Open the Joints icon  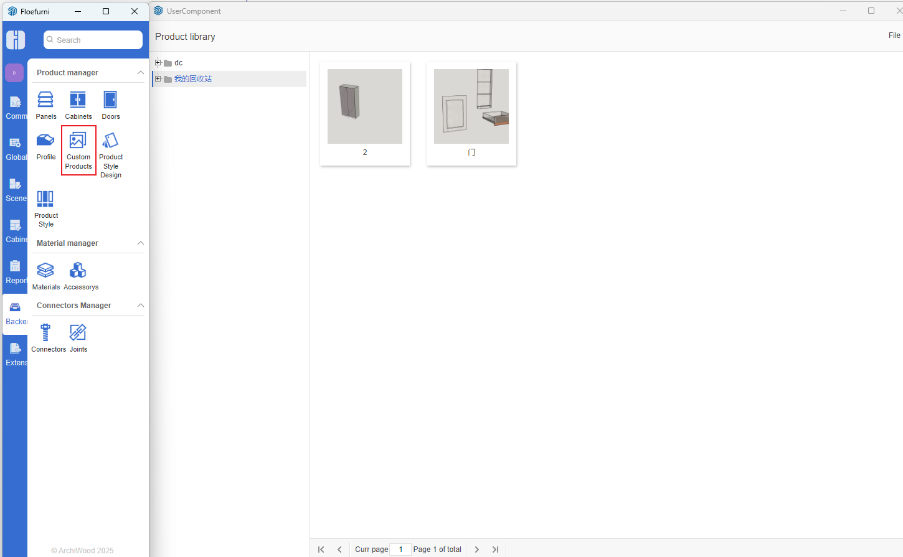pyautogui.click(x=78, y=337)
